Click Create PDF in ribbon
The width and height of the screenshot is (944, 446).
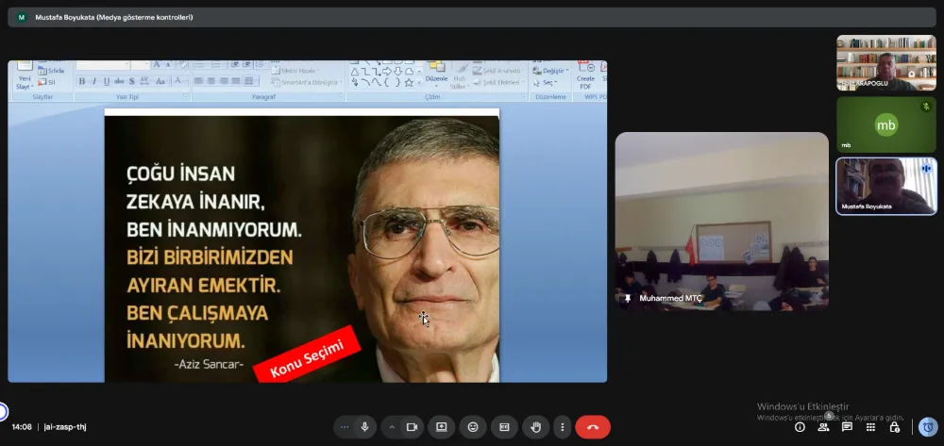(x=585, y=75)
